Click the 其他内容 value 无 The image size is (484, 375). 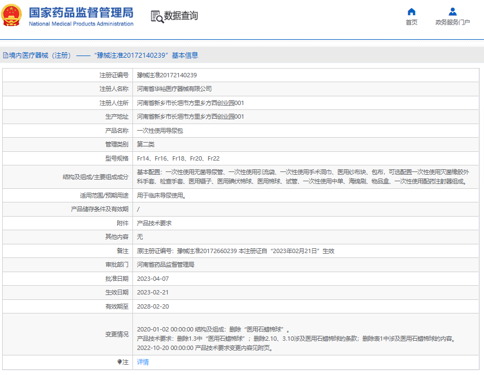coord(140,237)
